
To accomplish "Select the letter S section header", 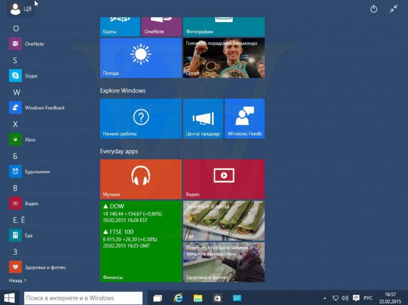I will click(x=15, y=61).
